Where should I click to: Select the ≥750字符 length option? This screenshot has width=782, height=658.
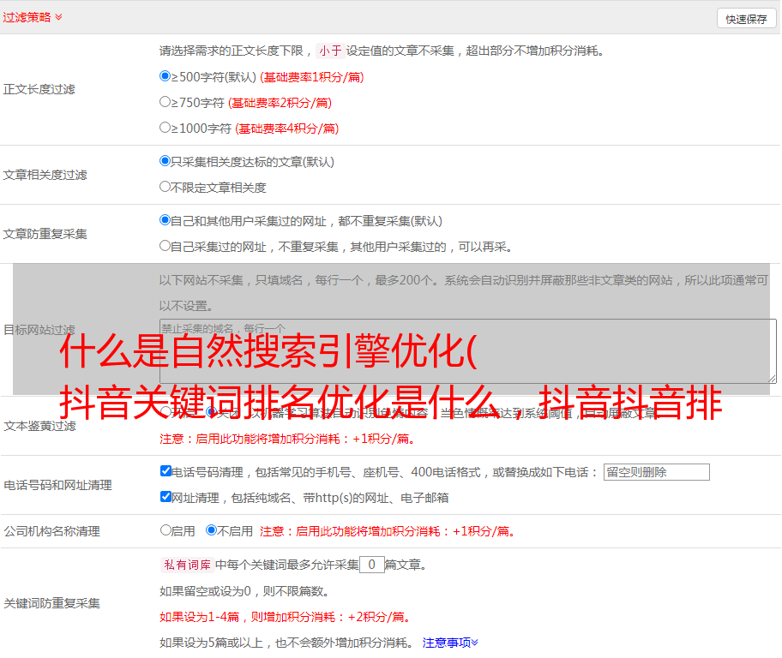pyautogui.click(x=165, y=102)
